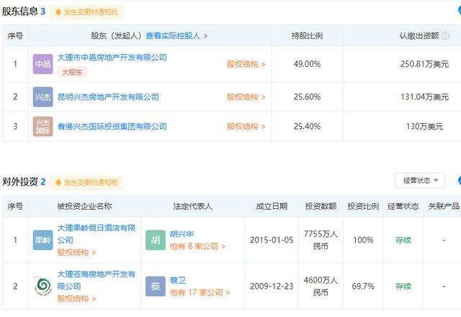The image size is (461, 317).
Task: Click the 25.60% shareholding cell
Action: pyautogui.click(x=307, y=97)
